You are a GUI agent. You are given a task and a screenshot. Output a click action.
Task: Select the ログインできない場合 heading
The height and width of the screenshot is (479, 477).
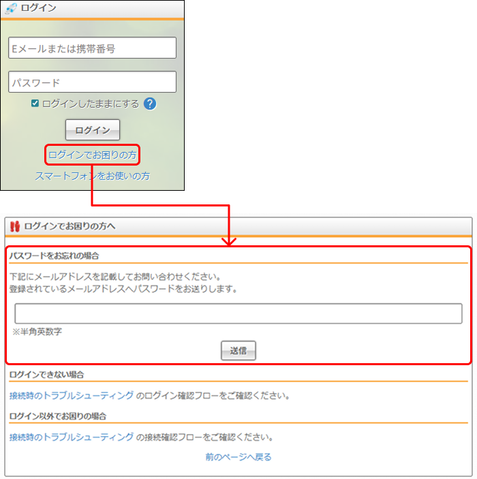(46, 375)
